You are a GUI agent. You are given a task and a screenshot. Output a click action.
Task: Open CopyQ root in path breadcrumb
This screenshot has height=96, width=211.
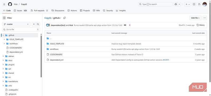[48, 18]
